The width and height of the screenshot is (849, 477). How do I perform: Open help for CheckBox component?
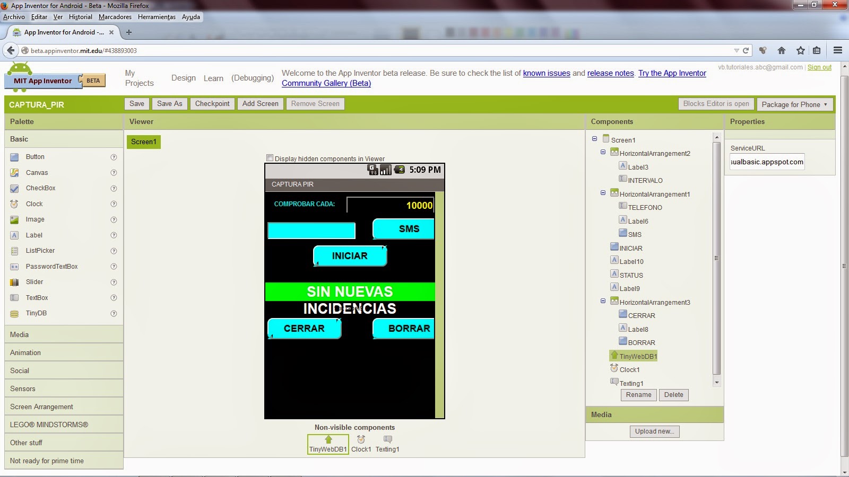114,188
